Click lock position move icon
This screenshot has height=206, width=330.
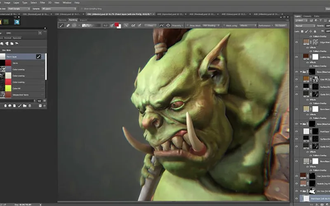tap(311, 31)
